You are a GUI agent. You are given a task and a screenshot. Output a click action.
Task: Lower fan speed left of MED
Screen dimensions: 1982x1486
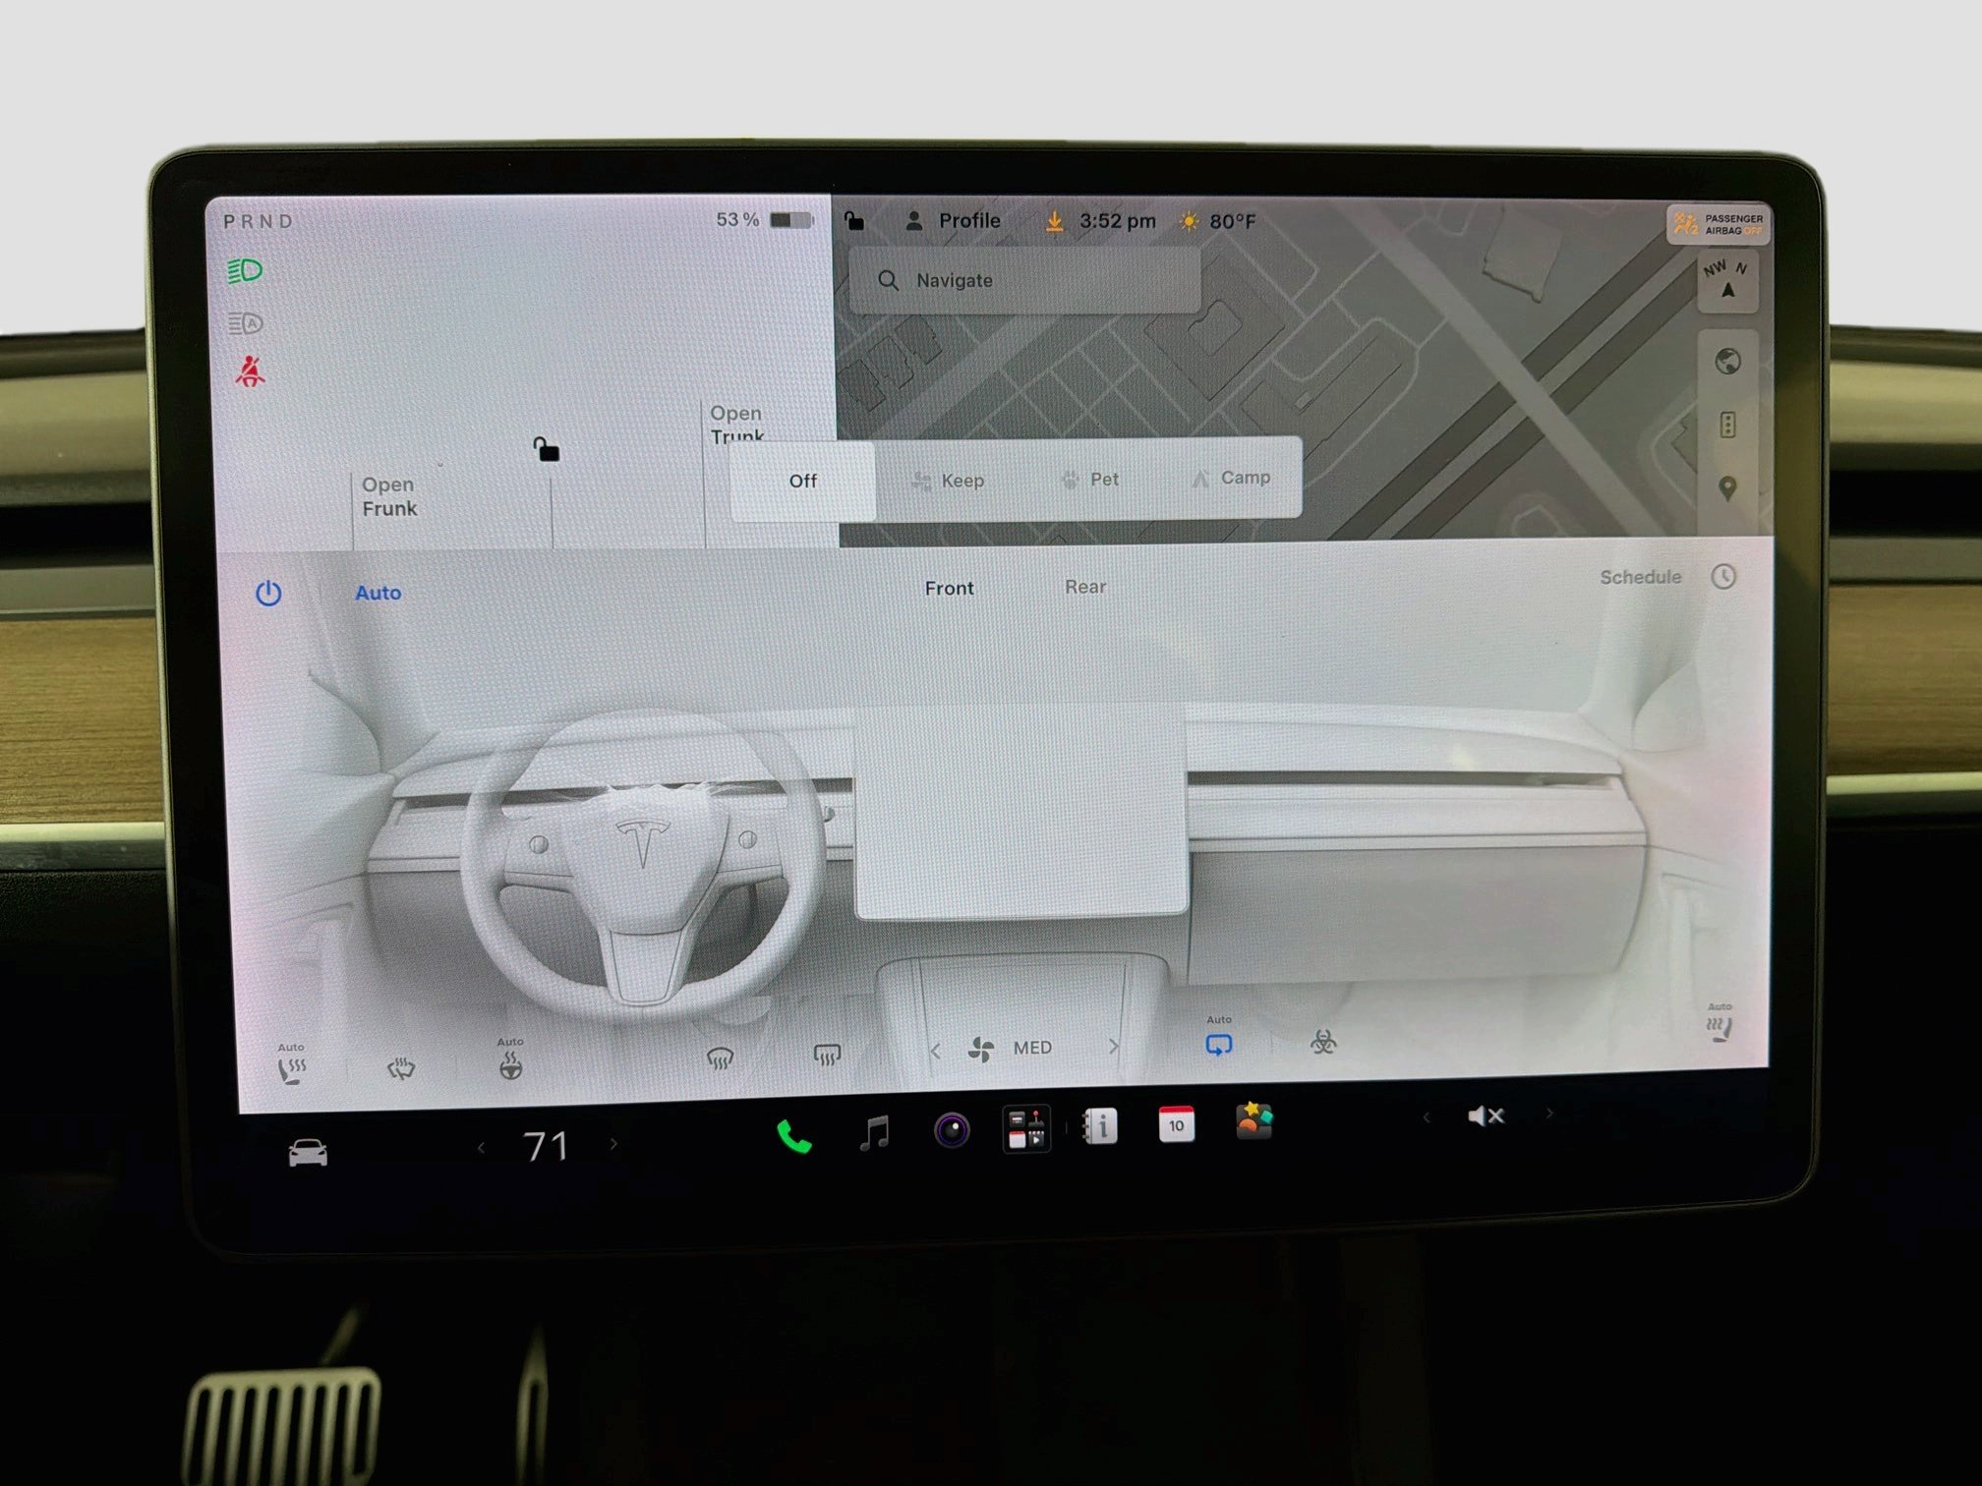[935, 1051]
